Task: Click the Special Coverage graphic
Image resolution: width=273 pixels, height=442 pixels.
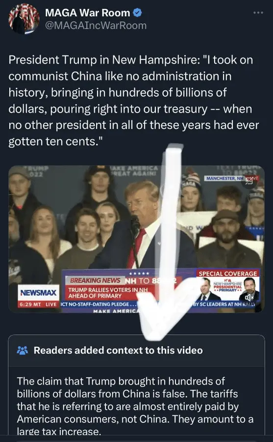Action: [x=228, y=274]
